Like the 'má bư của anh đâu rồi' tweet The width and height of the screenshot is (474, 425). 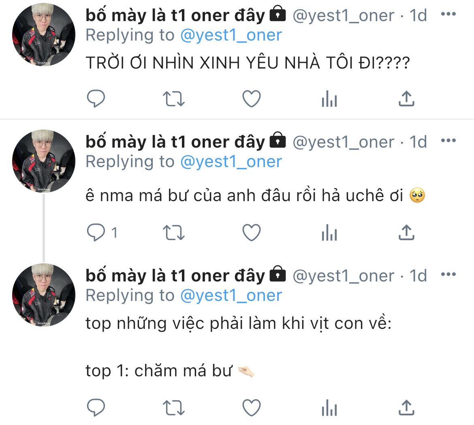[252, 232]
